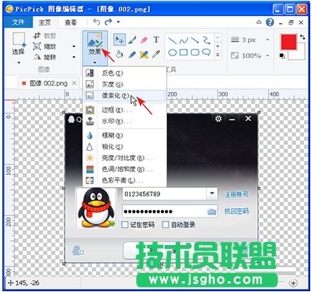Select the blue pencil tool
This screenshot has width=311, height=292.
(132, 54)
